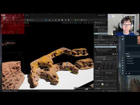Open the Static Mesh asset dropdown
This screenshot has height=105, width=140.
(x=103, y=73)
